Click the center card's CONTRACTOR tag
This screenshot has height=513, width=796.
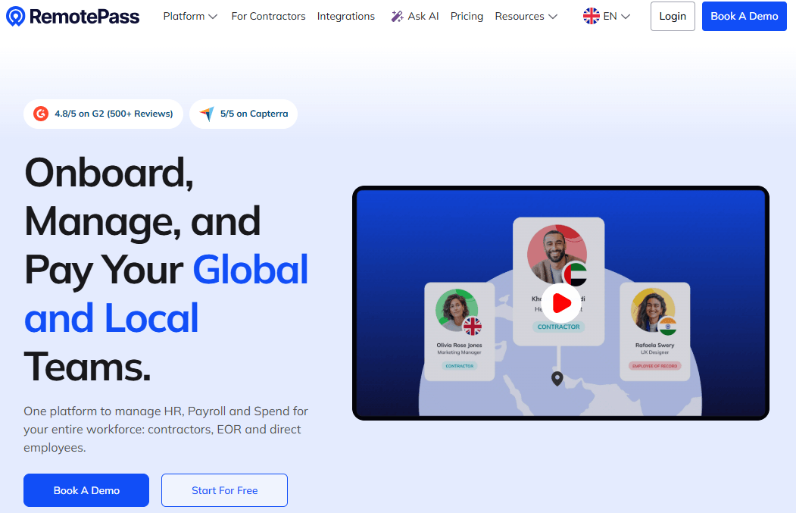pyautogui.click(x=558, y=327)
